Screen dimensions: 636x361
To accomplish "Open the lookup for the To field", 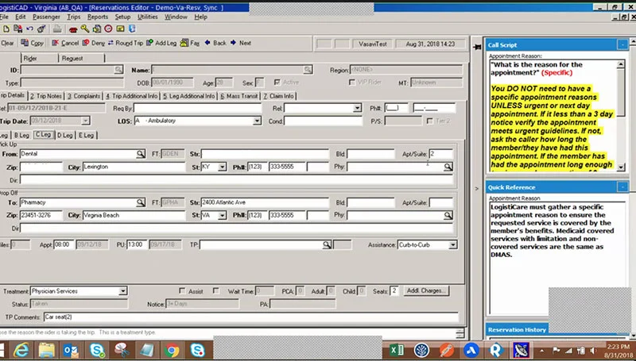I will 141,202.
